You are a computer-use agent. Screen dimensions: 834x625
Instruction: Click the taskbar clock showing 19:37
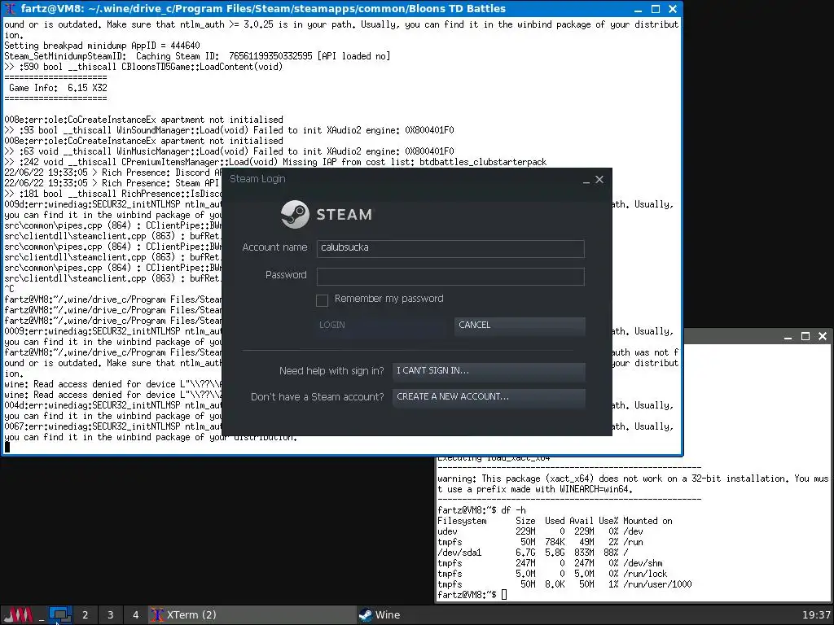[x=816, y=615]
